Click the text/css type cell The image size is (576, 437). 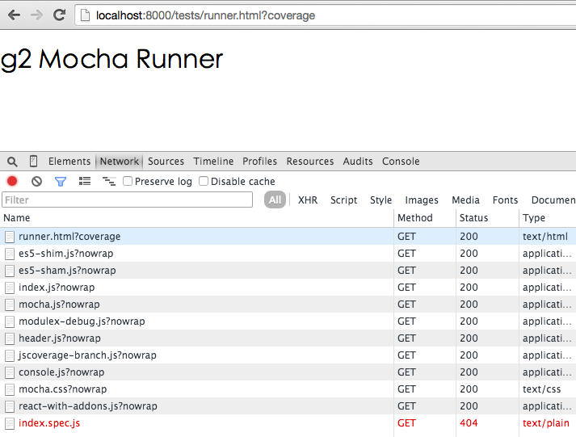click(542, 389)
